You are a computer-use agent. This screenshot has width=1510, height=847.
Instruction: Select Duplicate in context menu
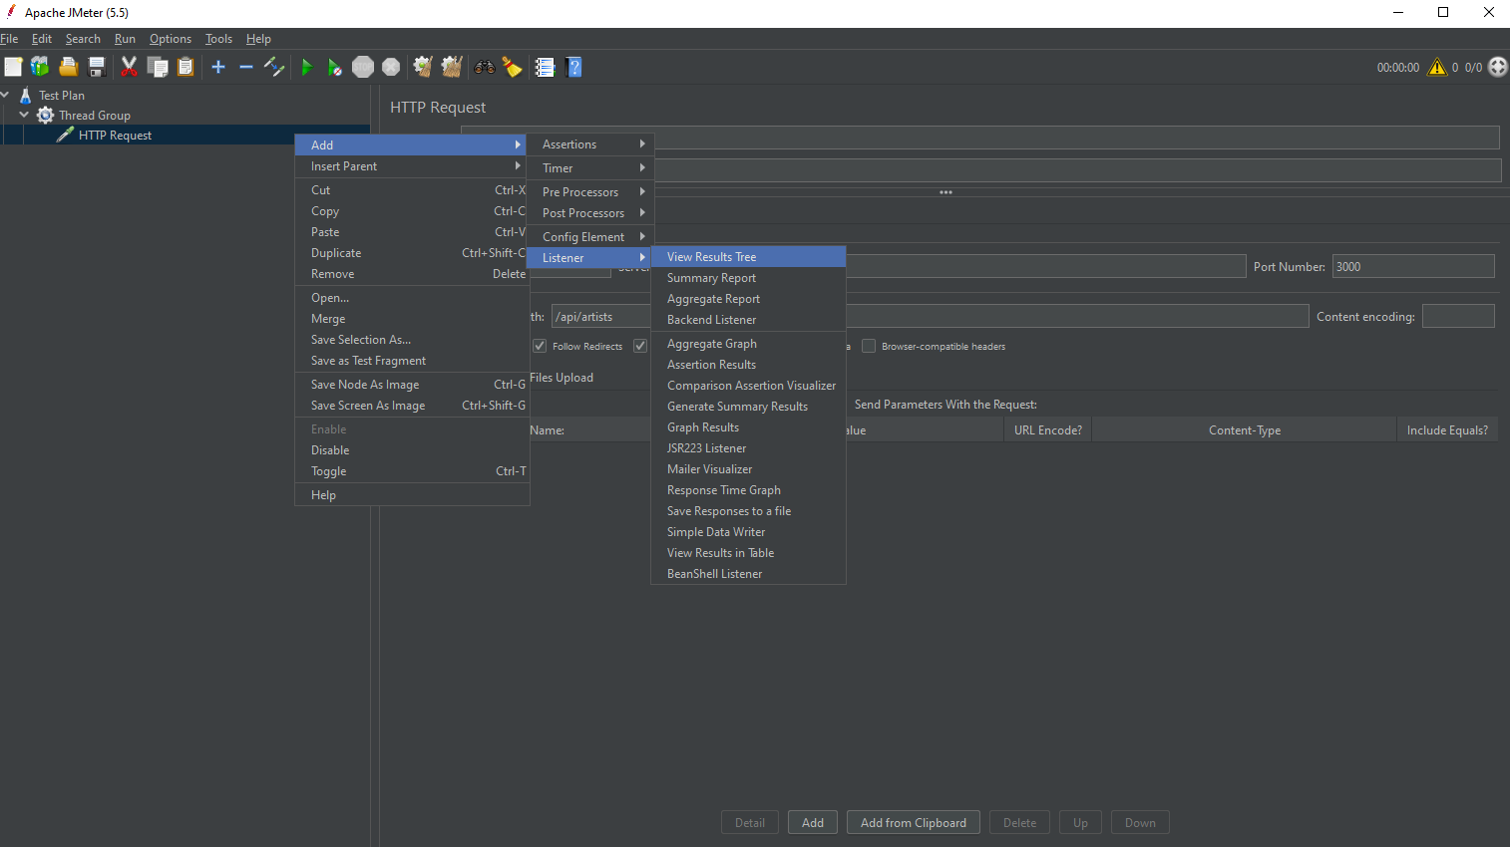(411, 253)
